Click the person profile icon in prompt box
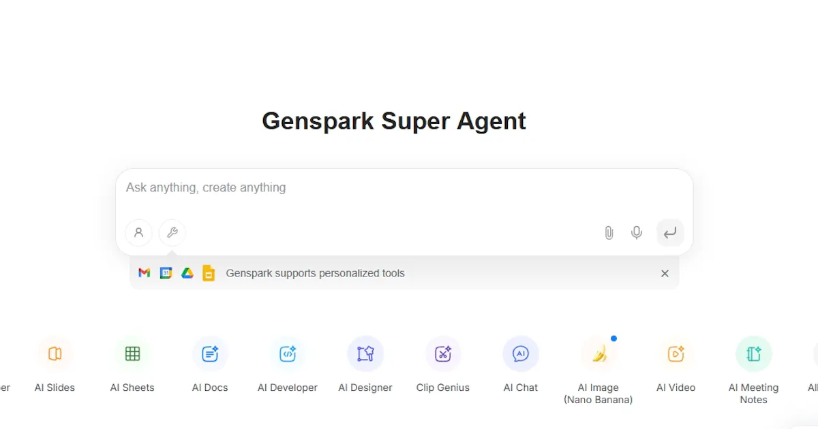 [138, 233]
